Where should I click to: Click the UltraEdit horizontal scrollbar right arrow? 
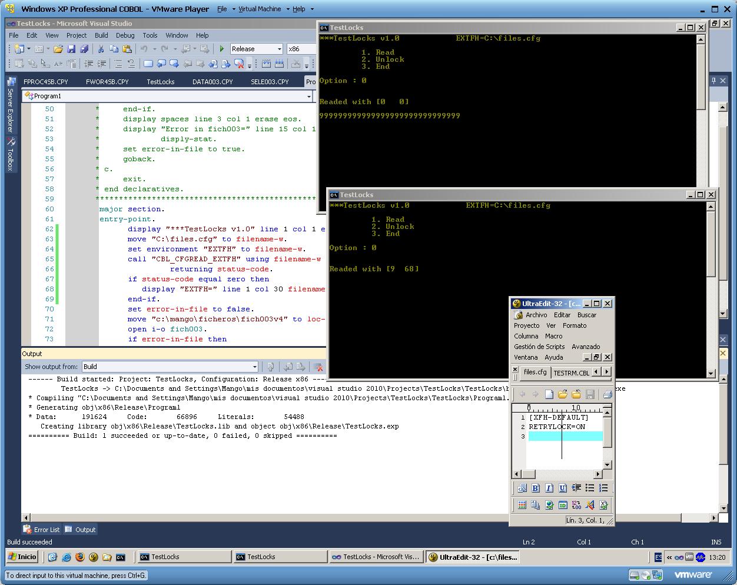click(598, 474)
